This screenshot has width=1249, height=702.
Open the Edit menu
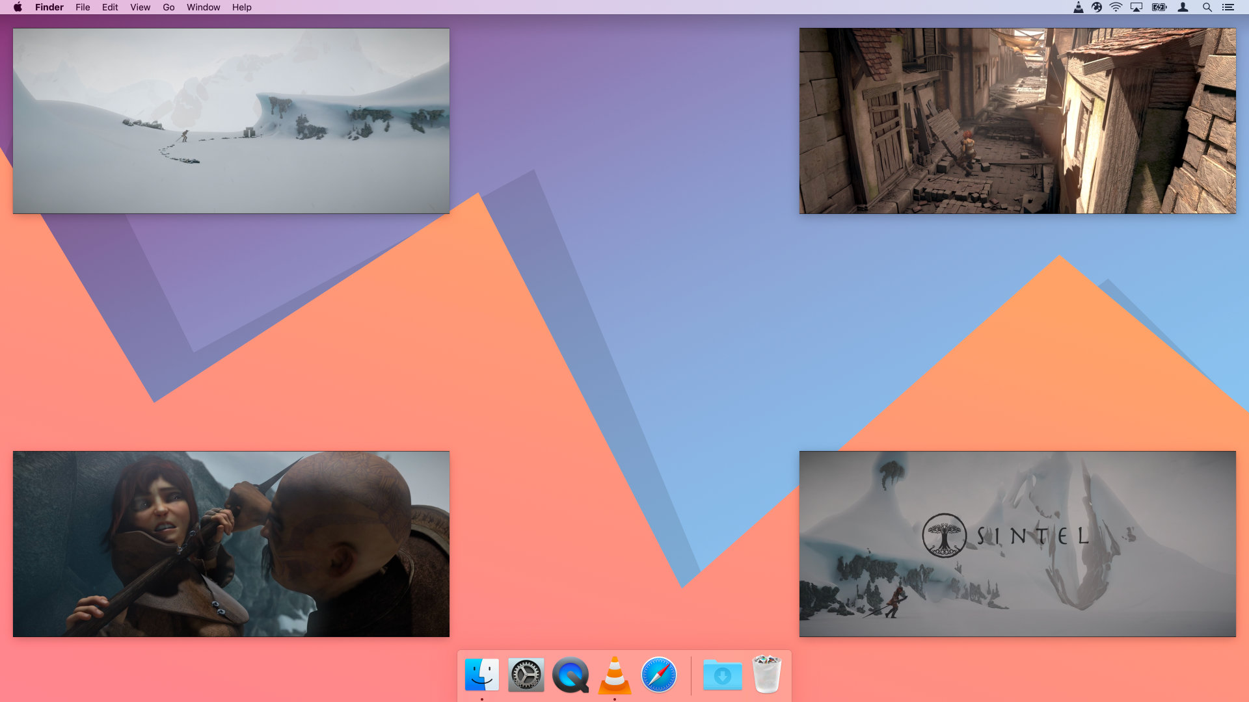tap(110, 7)
